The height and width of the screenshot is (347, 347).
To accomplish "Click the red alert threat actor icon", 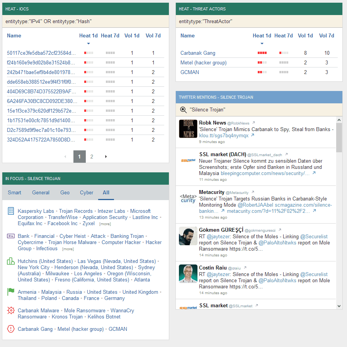I will click(11, 329).
